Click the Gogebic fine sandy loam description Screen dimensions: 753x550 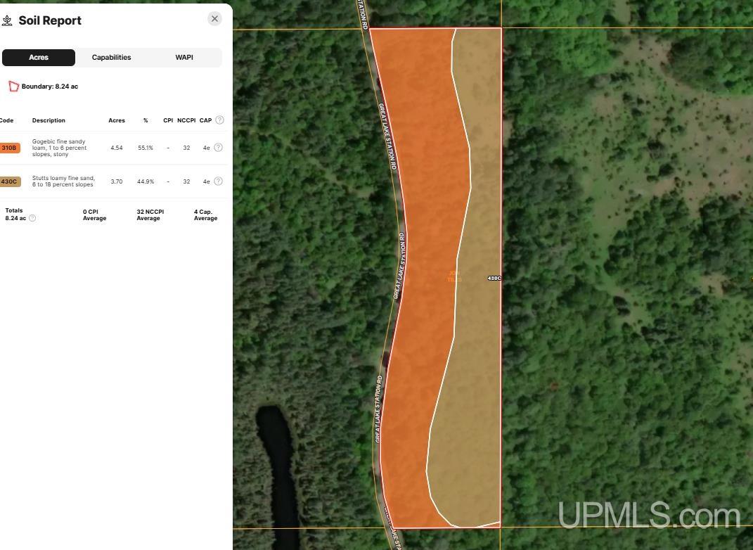tap(60, 148)
